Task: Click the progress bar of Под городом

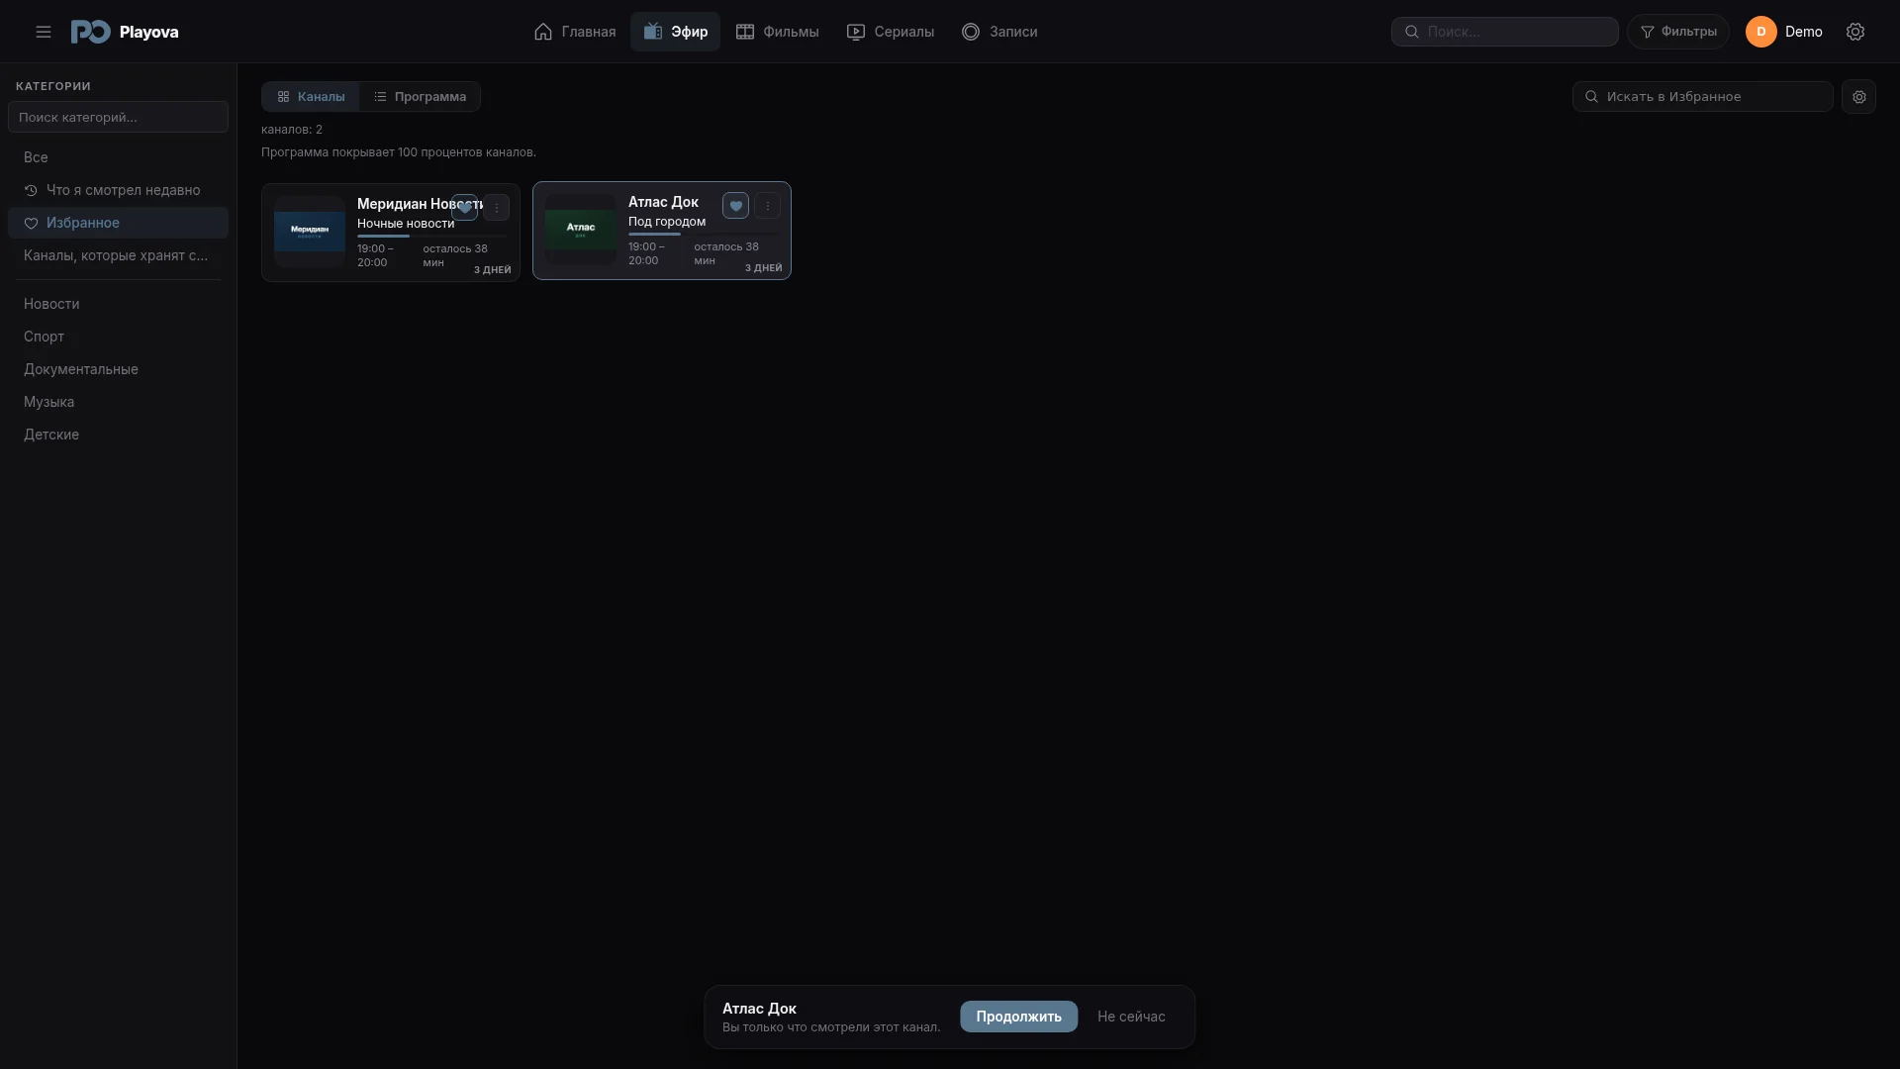Action: [704, 235]
